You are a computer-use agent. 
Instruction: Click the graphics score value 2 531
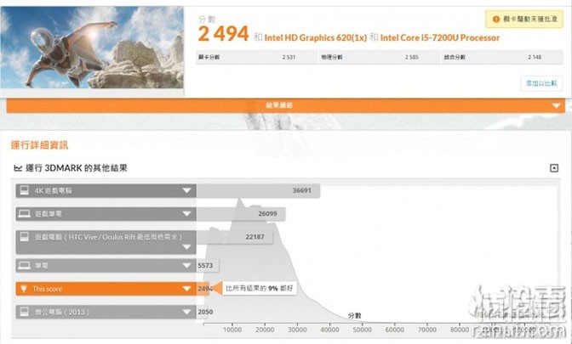(289, 57)
